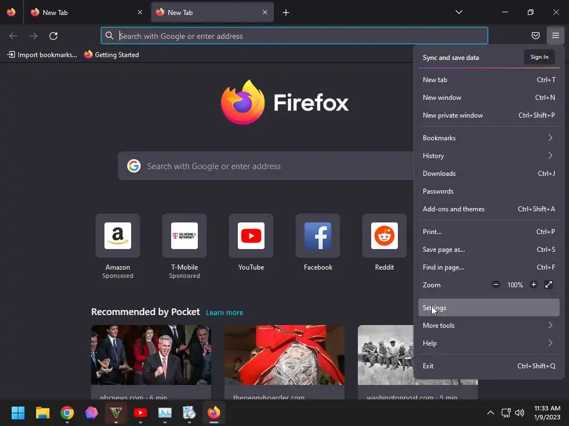569x426 pixels.
Task: Open File Explorer from taskbar
Action: pos(42,413)
